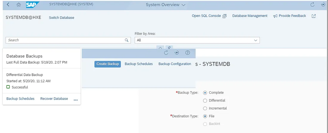Click Recover Database on the card
Viewport: 328px width, 133px height.
click(x=54, y=98)
